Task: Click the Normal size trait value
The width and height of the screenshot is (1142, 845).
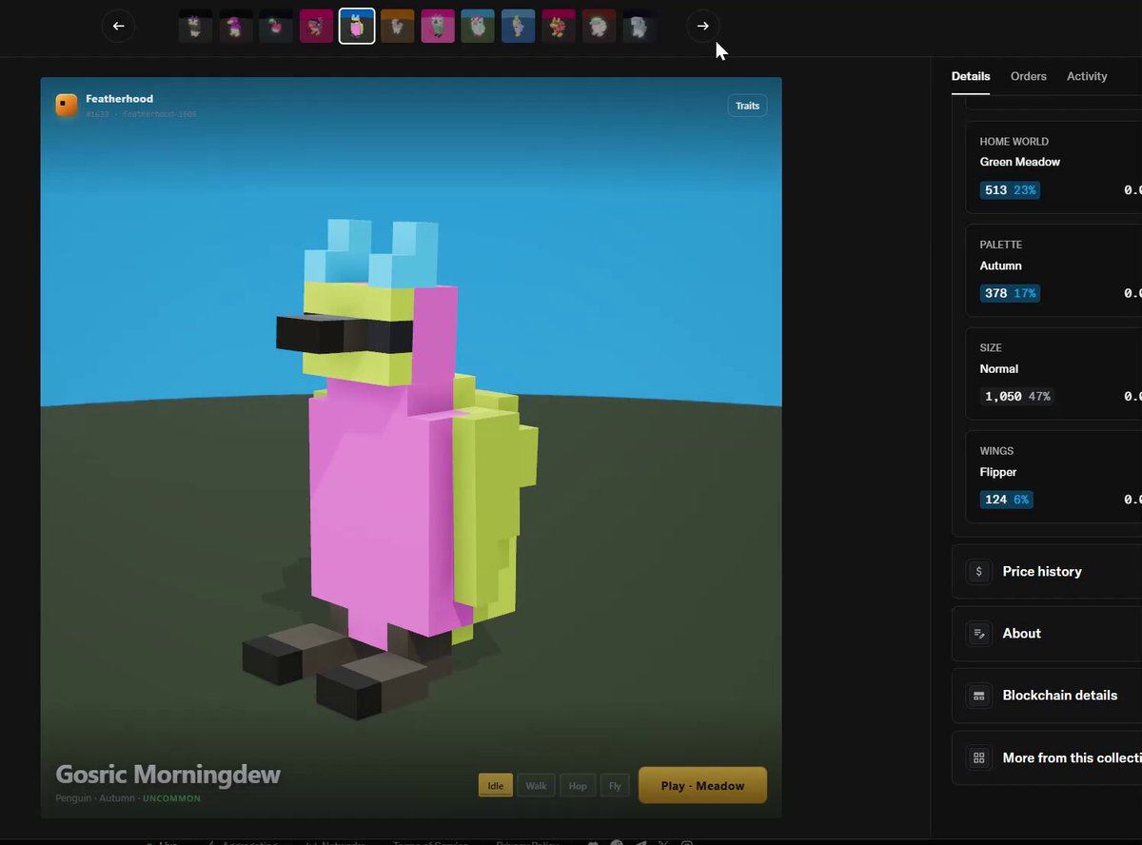Action: (999, 368)
